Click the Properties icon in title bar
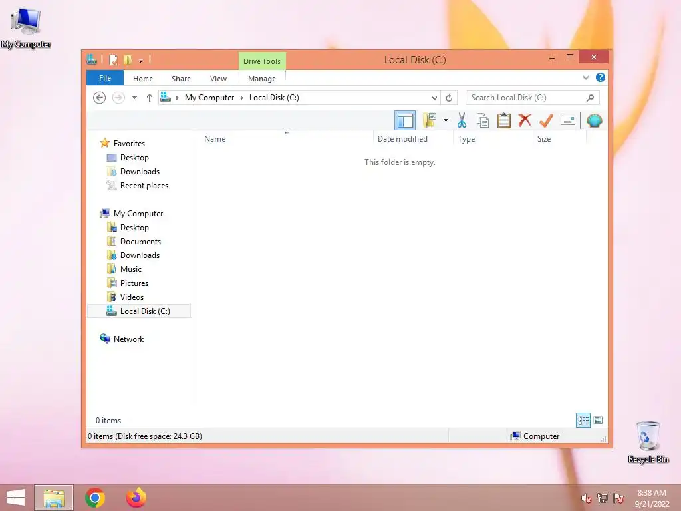This screenshot has width=681, height=511. 113,60
